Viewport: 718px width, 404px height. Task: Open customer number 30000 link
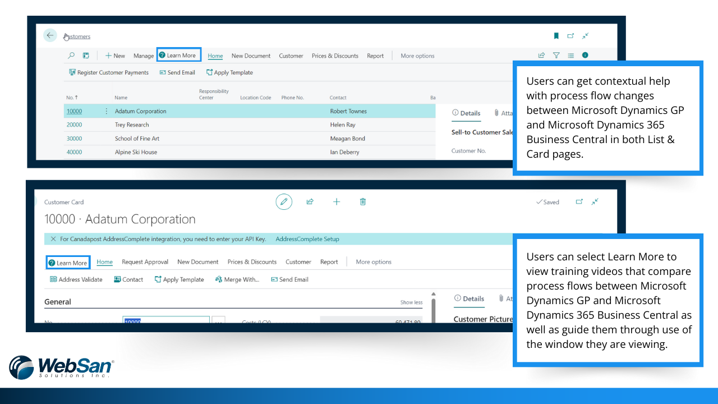[74, 139]
